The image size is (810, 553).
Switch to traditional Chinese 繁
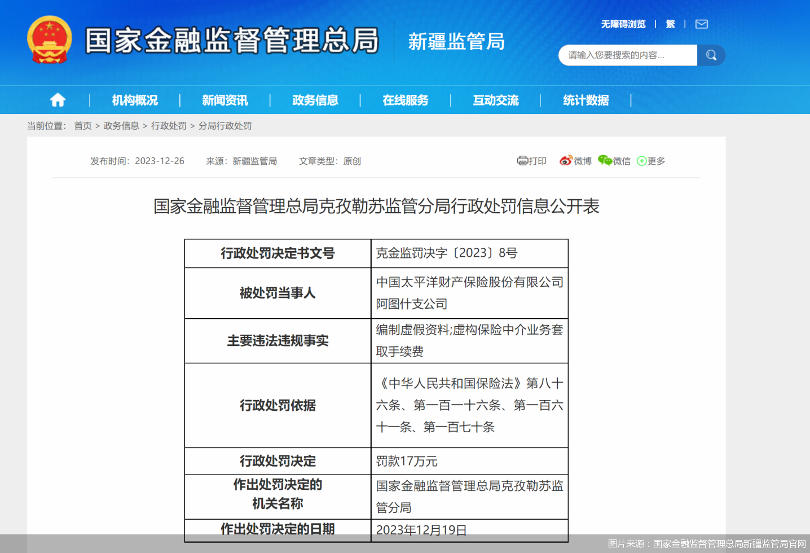pyautogui.click(x=670, y=24)
